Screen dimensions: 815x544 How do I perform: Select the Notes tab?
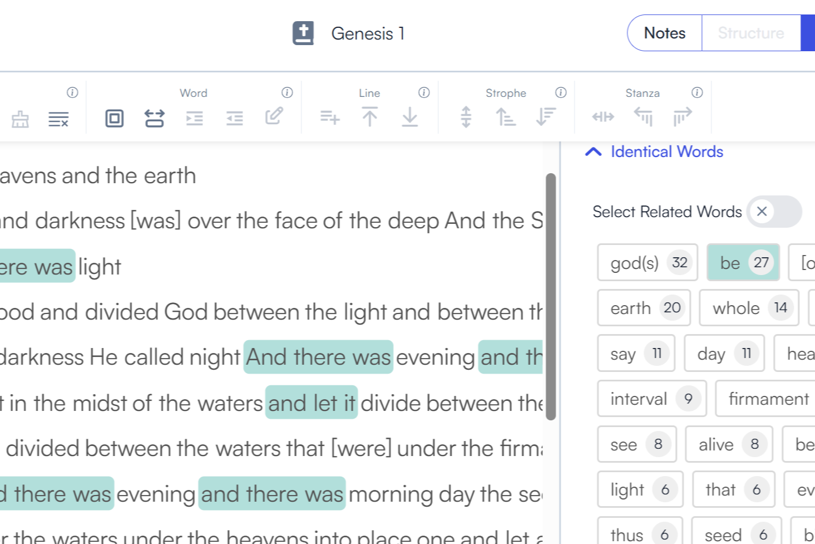coord(664,33)
